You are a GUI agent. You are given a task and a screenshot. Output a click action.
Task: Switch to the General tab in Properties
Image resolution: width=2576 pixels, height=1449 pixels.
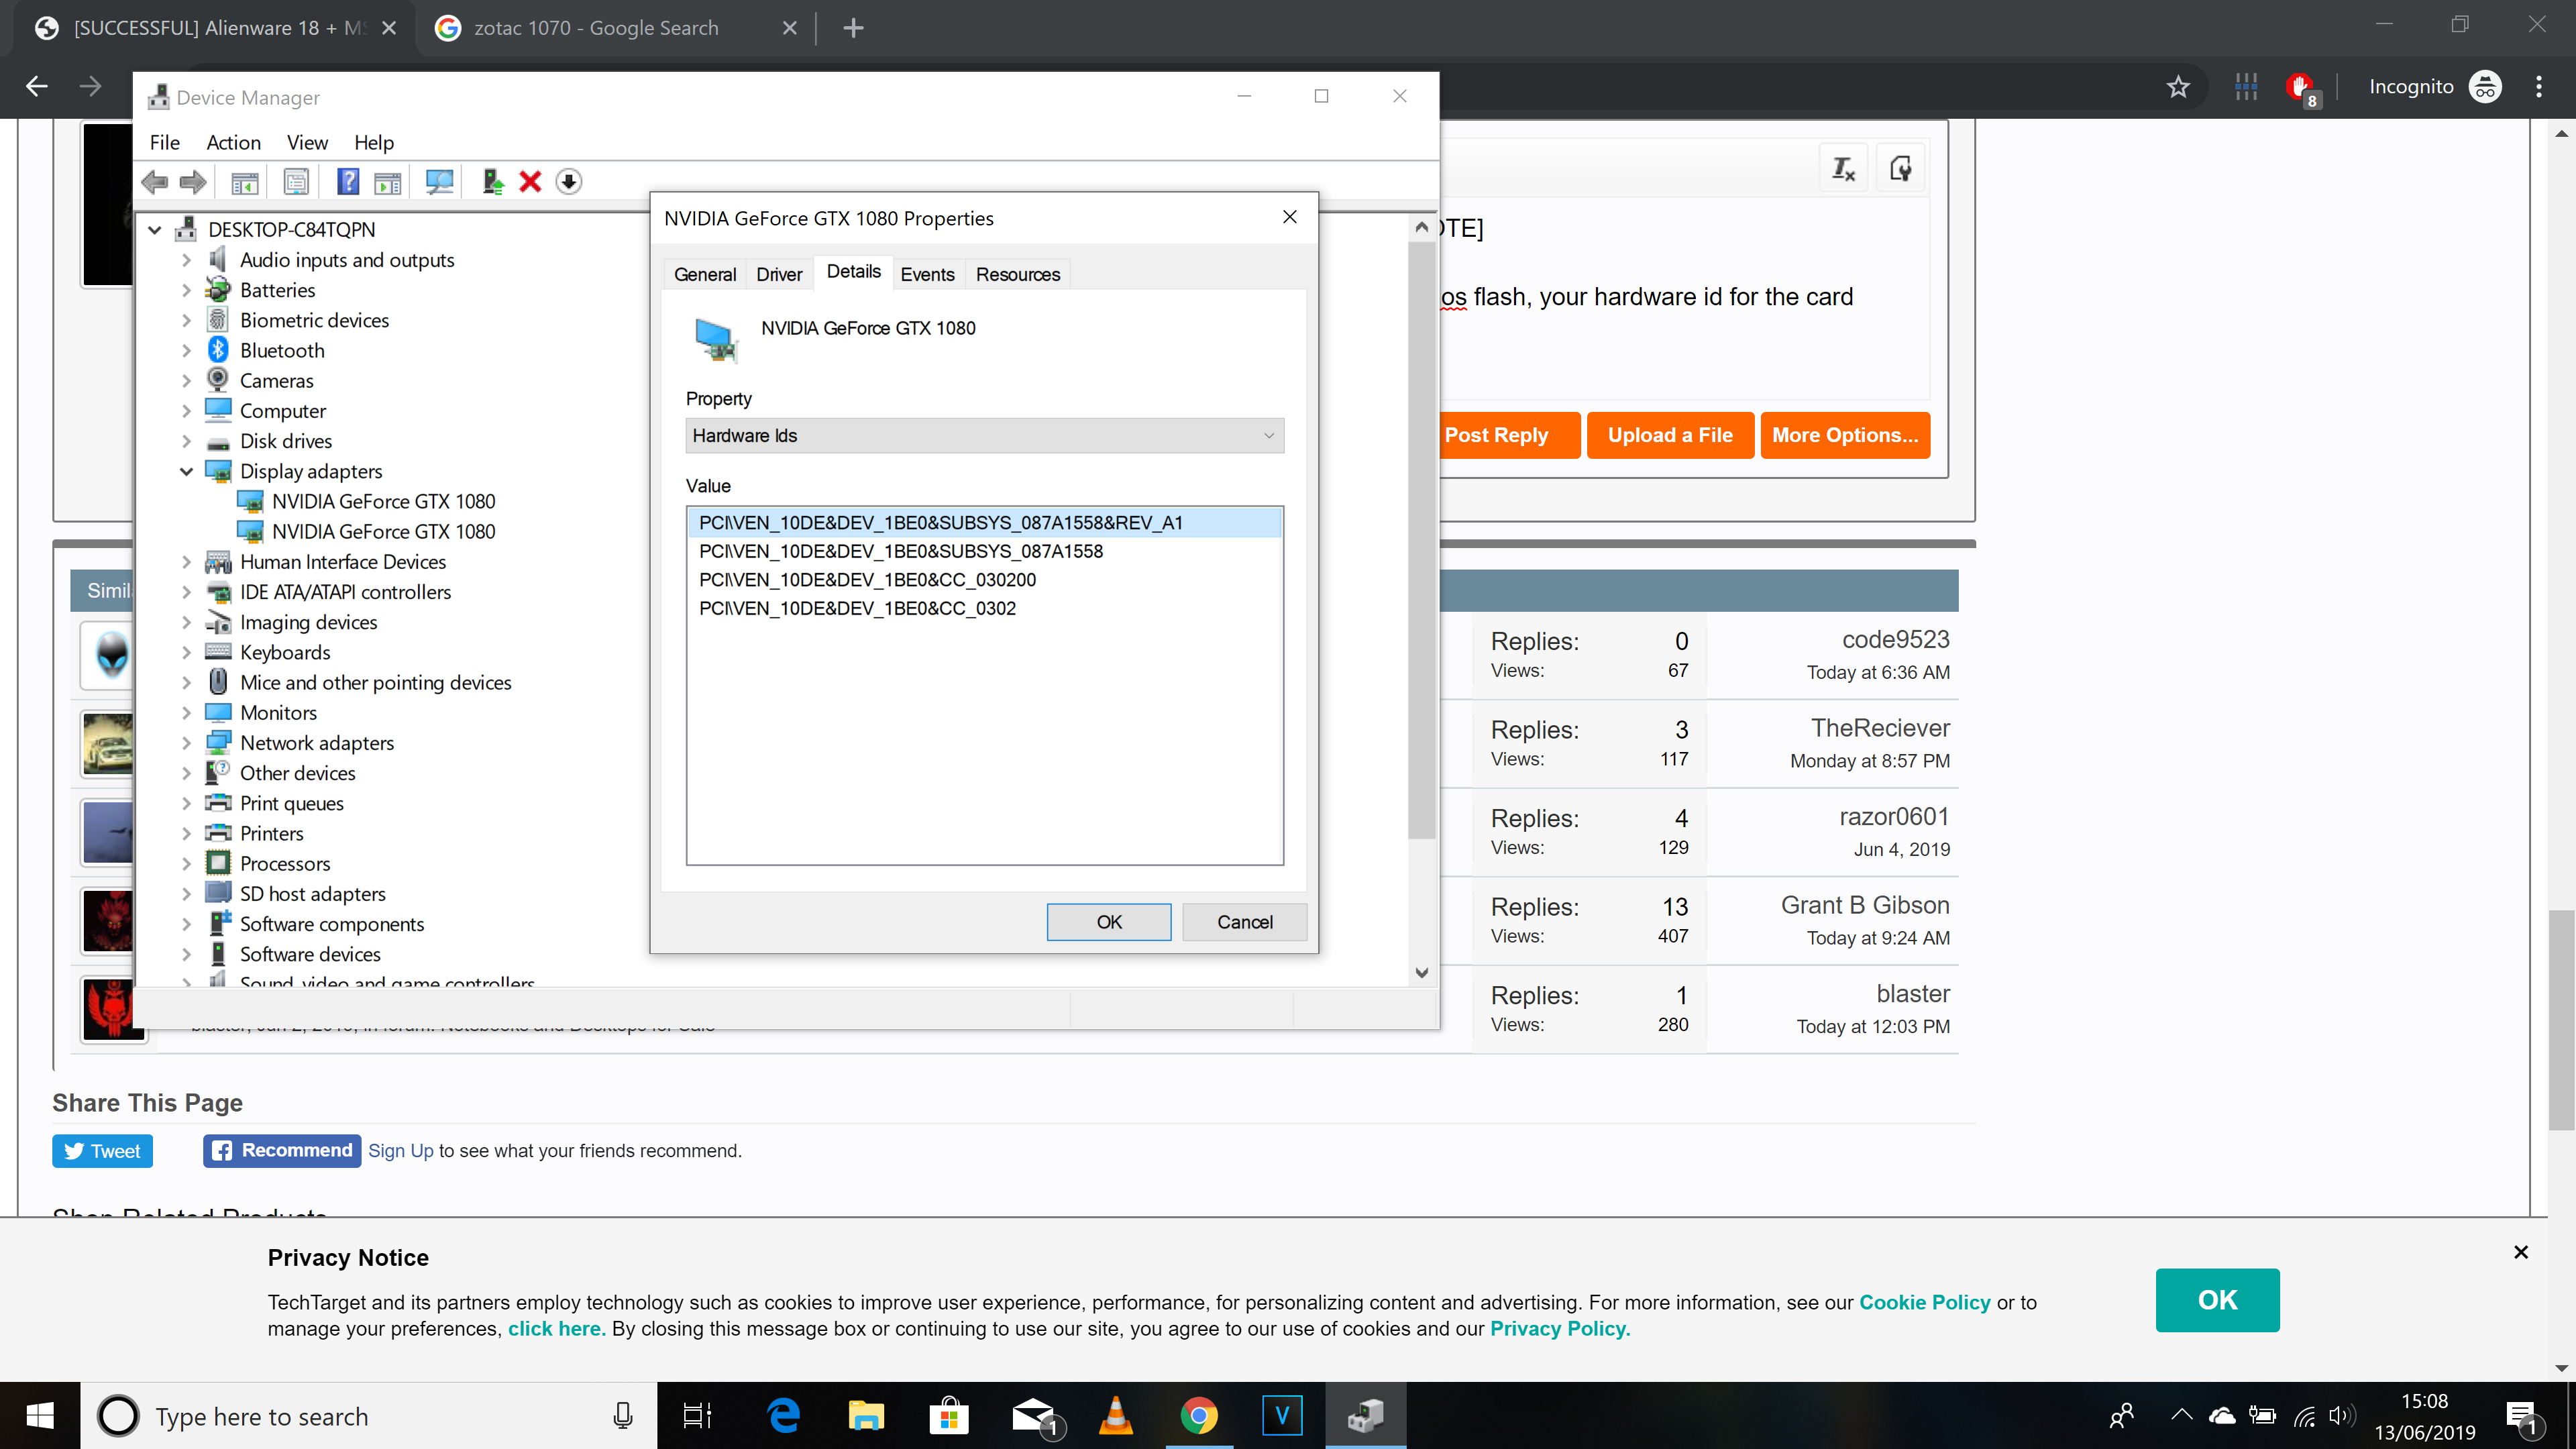click(x=705, y=274)
